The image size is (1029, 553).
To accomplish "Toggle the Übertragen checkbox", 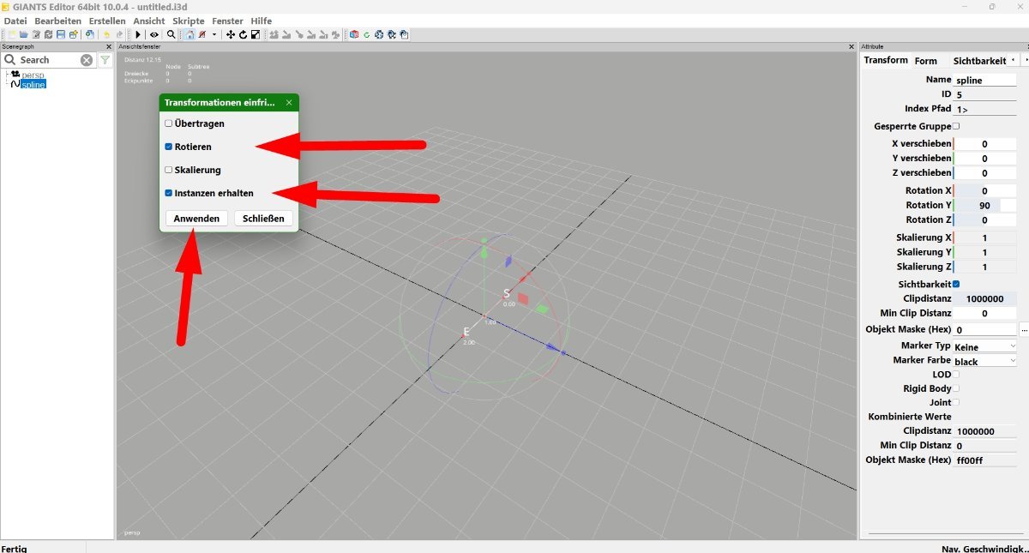I will coord(169,123).
